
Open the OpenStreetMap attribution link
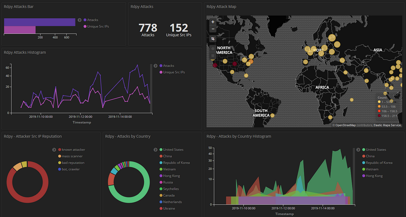345,125
